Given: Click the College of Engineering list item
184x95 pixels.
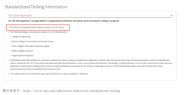Looking at the screenshot, I should point(21,37).
